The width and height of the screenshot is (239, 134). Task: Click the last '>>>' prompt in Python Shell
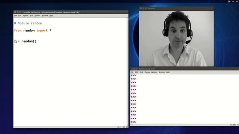coord(133,122)
